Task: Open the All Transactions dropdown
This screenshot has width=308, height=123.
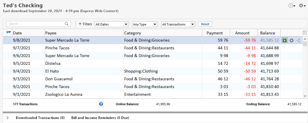Action: (178, 24)
